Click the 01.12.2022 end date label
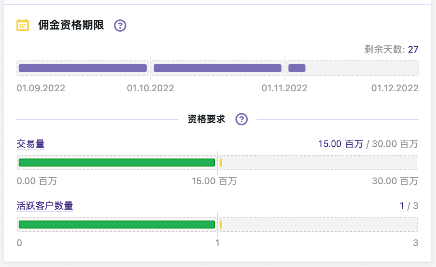Screen dimensions: 436x267 pos(395,88)
